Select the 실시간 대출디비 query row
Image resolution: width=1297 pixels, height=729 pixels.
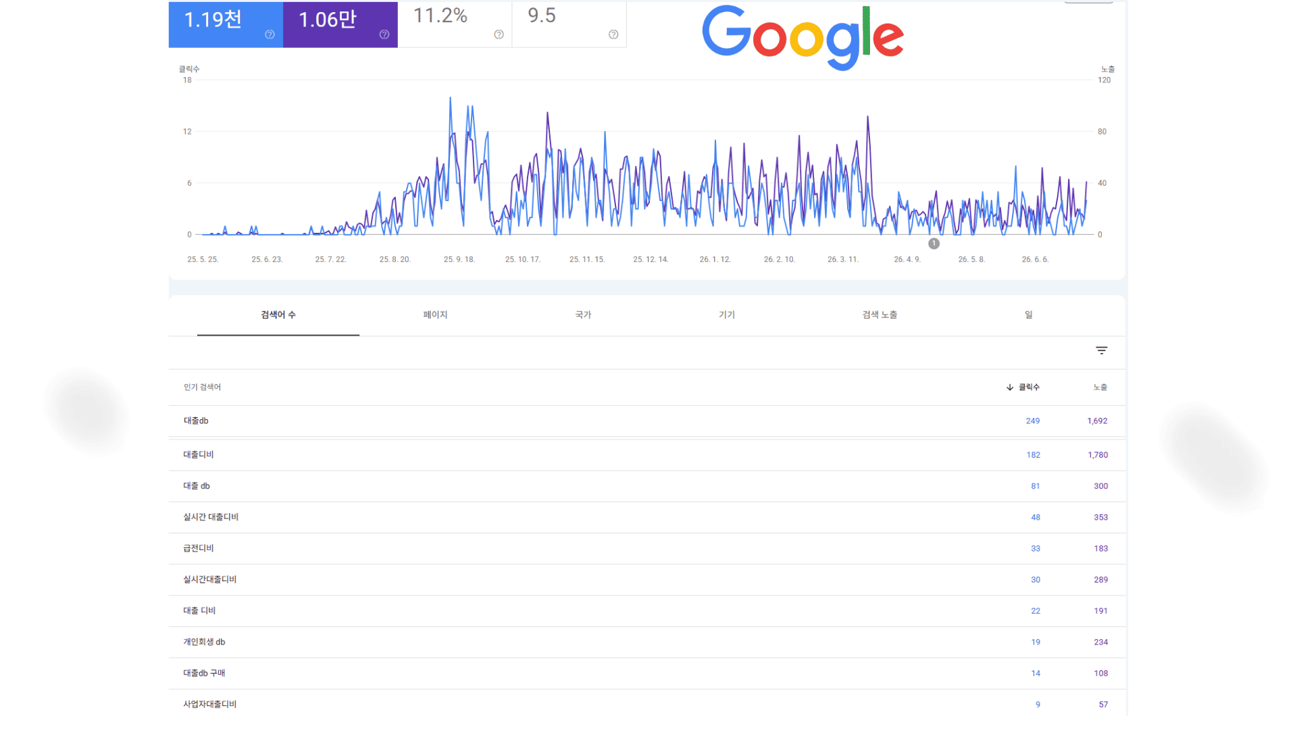tap(647, 517)
